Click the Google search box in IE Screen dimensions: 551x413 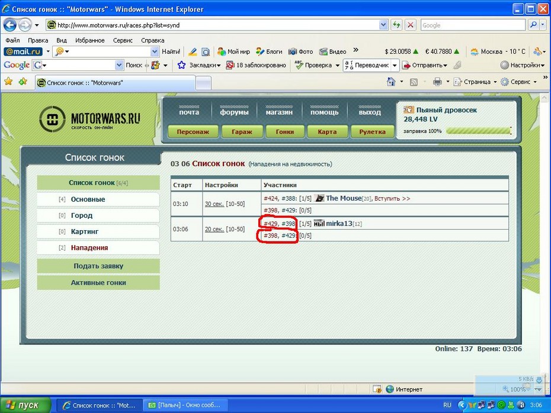pos(473,25)
